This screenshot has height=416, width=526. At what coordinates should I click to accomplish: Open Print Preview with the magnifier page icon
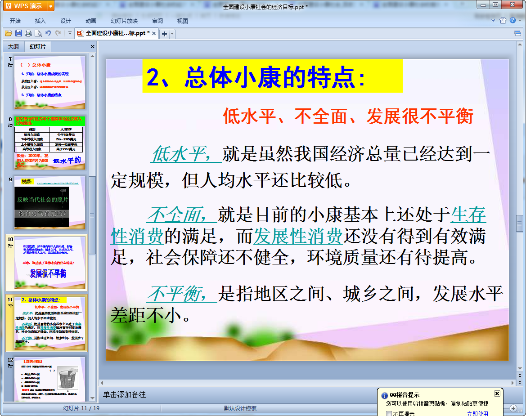pos(38,33)
